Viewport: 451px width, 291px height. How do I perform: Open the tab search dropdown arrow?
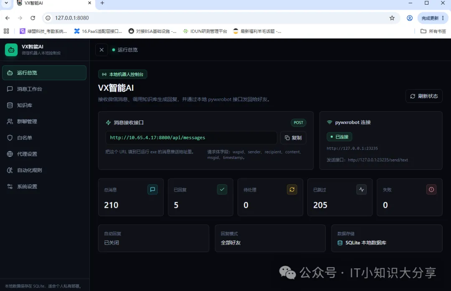[x=6, y=3]
